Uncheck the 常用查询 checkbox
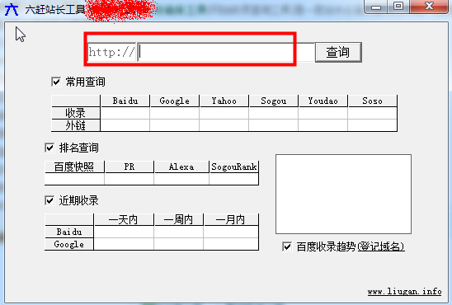Screen dimensions: 452x305 coord(56,82)
